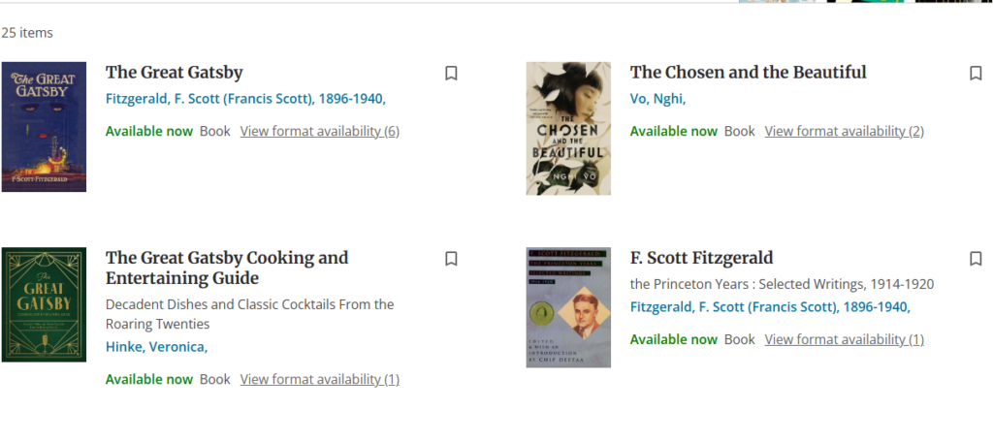Click author Vo, Nghi
The height and width of the screenshot is (441, 993).
tap(657, 98)
